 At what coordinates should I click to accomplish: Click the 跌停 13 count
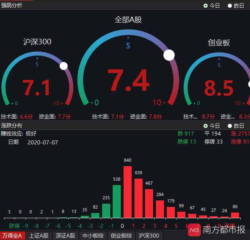pos(187,142)
